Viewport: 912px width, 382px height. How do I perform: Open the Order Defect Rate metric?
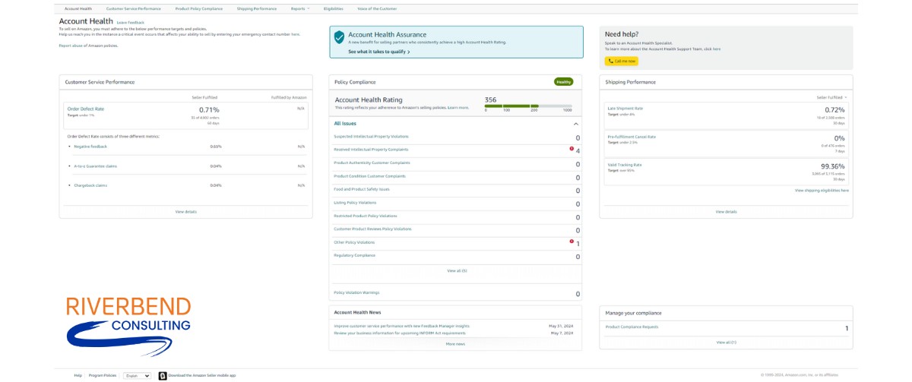[x=86, y=109]
